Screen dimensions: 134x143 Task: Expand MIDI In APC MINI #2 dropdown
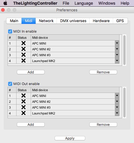117,49
